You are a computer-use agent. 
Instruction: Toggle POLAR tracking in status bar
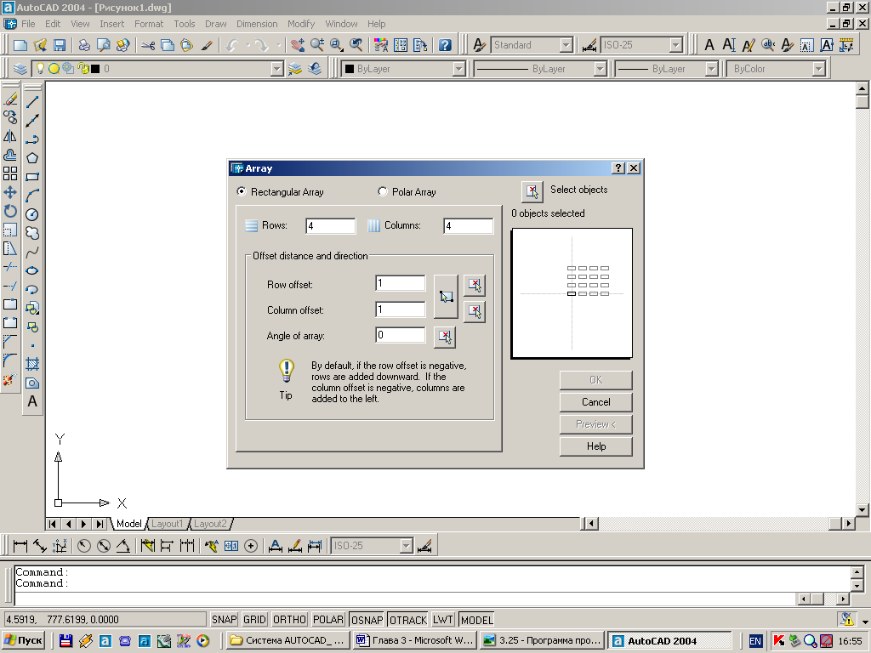point(328,620)
